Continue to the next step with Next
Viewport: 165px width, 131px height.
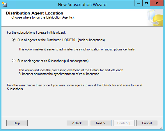[x=101, y=123]
